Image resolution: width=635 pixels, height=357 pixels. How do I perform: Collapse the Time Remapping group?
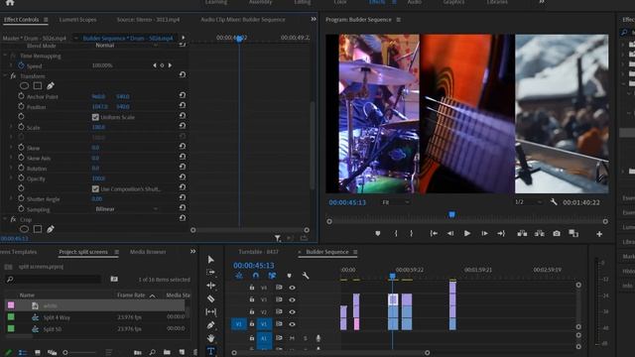(5, 56)
